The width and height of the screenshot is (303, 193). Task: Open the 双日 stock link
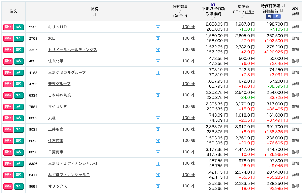[52, 38]
